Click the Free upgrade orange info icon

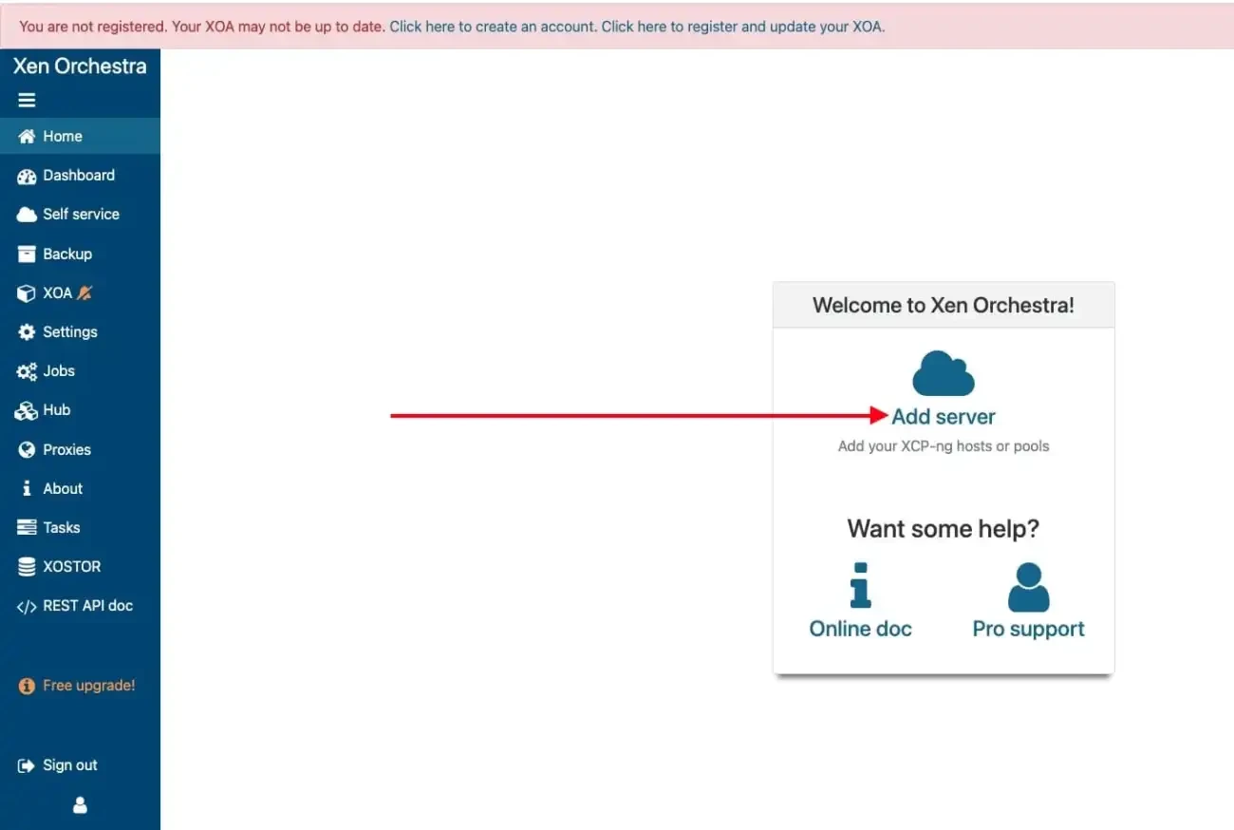27,686
